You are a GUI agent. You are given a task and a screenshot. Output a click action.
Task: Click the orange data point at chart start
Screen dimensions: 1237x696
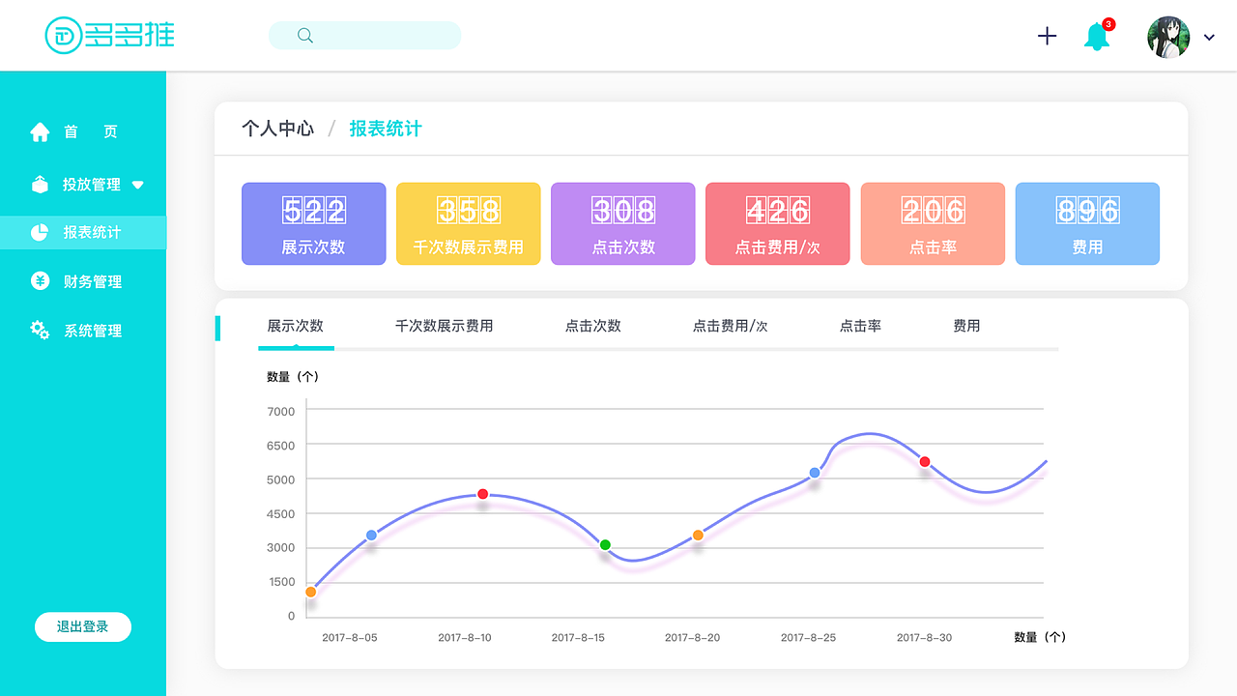pyautogui.click(x=311, y=592)
